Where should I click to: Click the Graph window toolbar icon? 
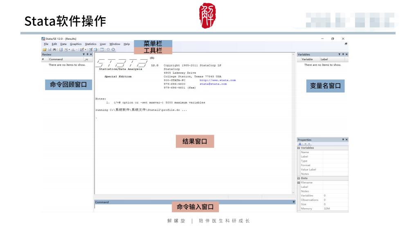73,50
